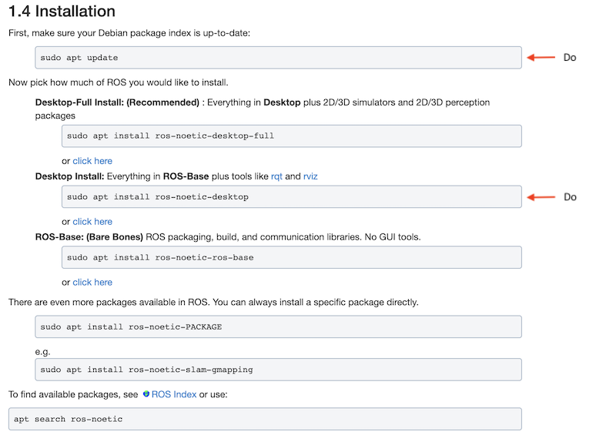Click the ros-noetic-desktop-full install command box

(291, 136)
